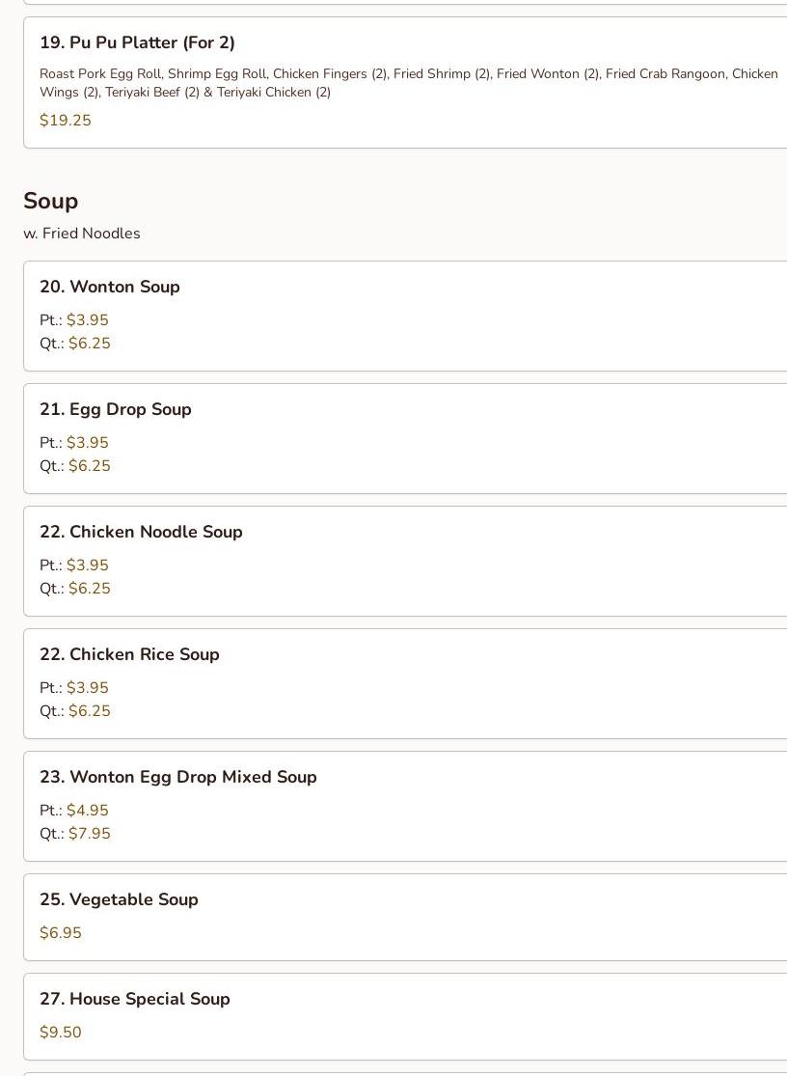This screenshot has height=1076, width=787.
Task: Click the Soup section heading
Action: pyautogui.click(x=51, y=201)
